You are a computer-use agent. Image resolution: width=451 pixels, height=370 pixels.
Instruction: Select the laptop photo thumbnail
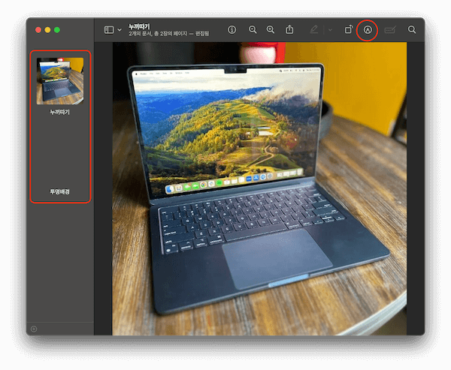(x=60, y=81)
